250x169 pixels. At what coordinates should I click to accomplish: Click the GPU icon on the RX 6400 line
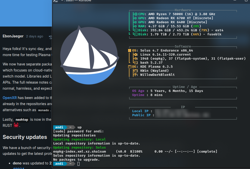pos(136,22)
